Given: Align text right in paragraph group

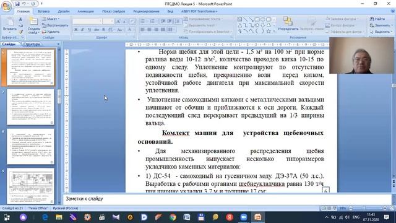Looking at the screenshot, I should coord(156,30).
